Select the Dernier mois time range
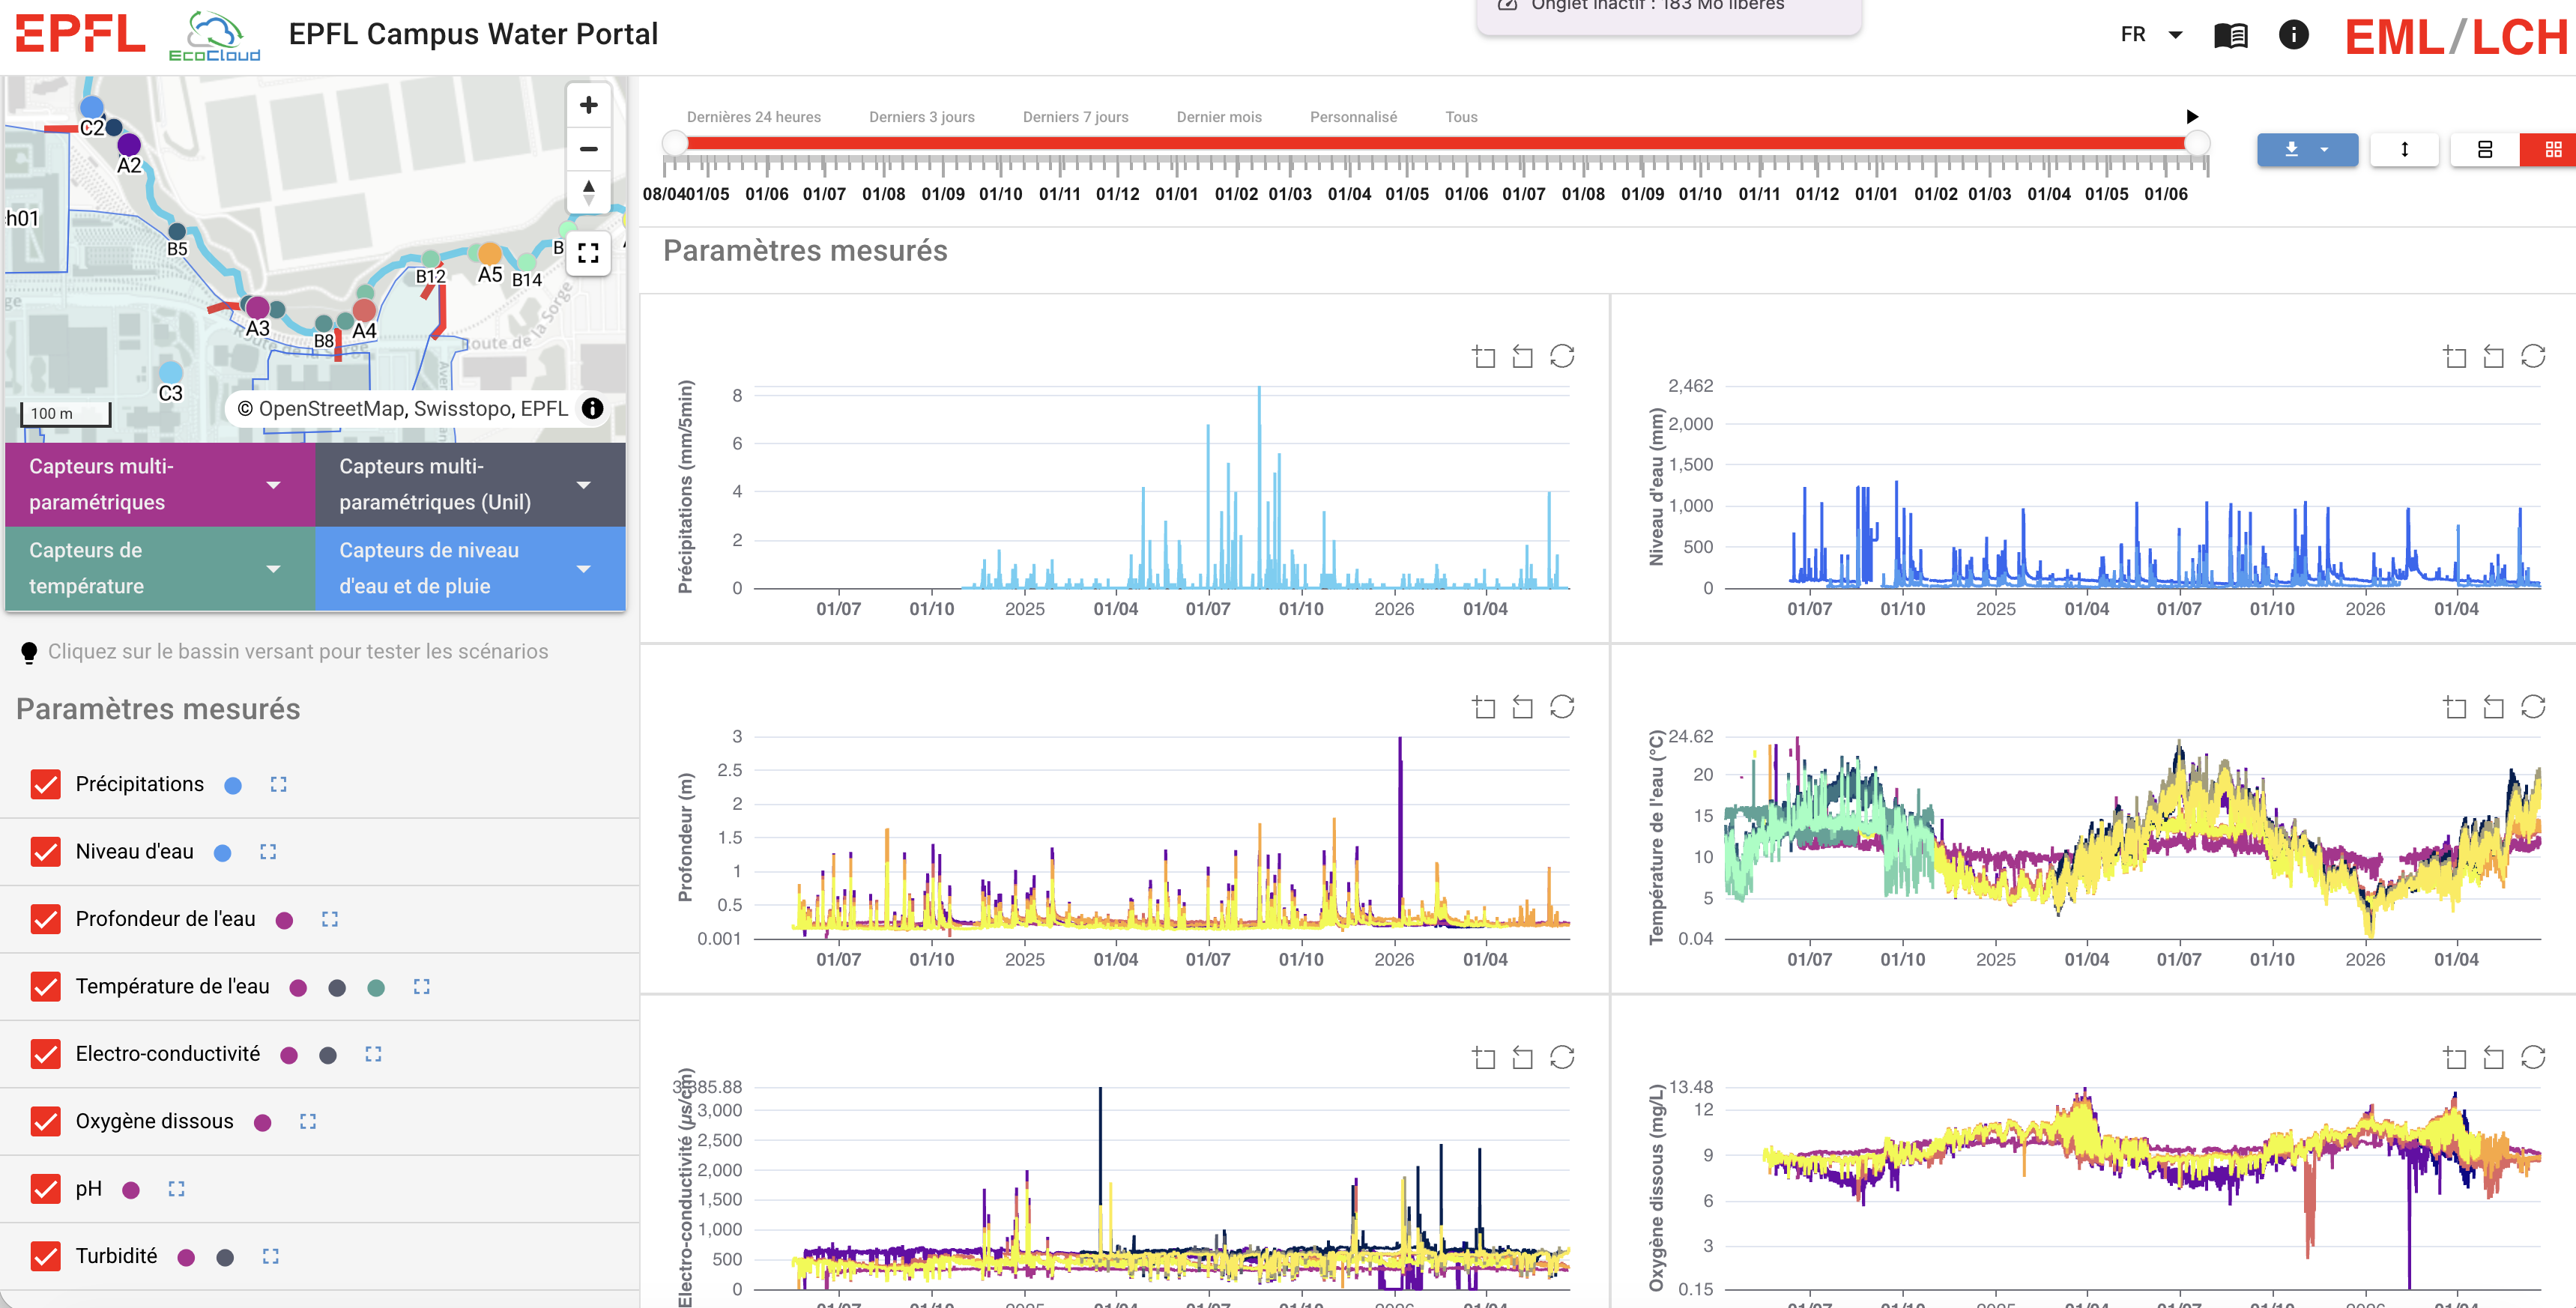This screenshot has width=2576, height=1308. tap(1219, 117)
